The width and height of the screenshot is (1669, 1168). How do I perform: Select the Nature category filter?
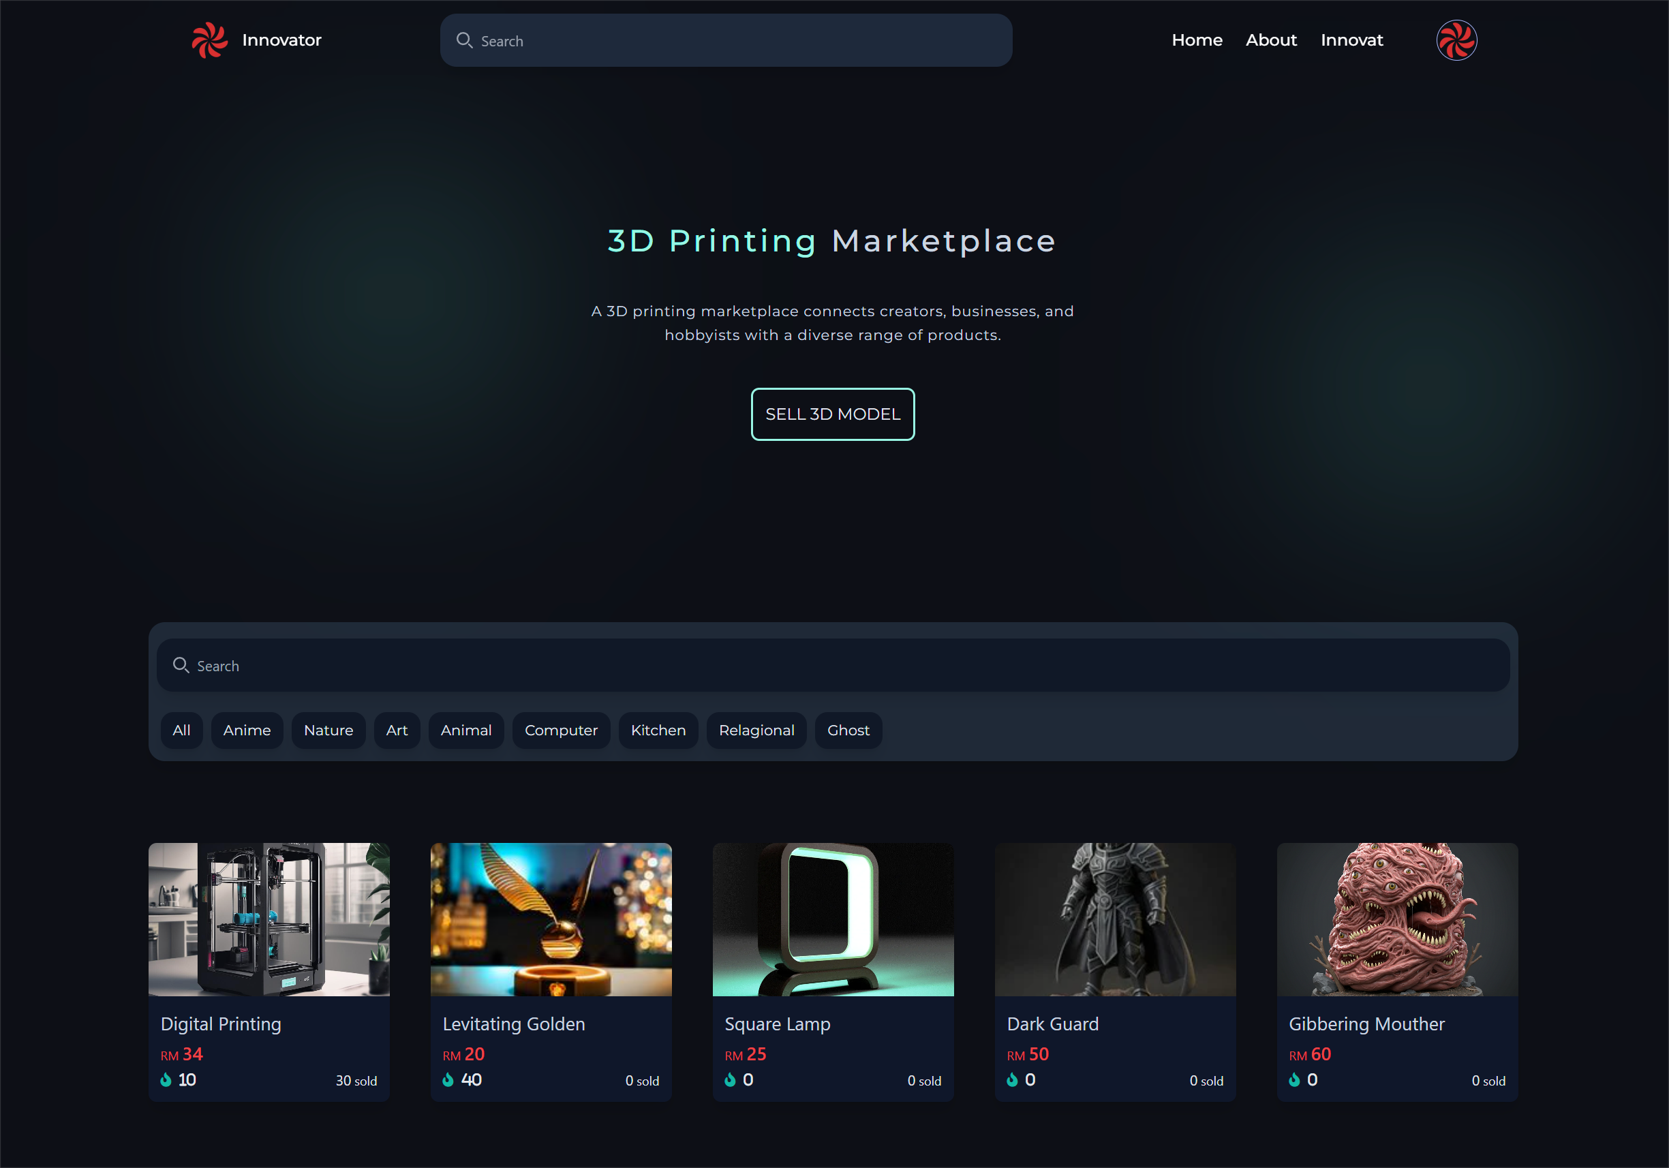(328, 730)
